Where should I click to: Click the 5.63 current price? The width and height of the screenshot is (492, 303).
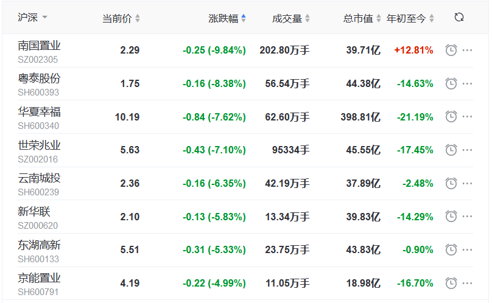pyautogui.click(x=130, y=150)
